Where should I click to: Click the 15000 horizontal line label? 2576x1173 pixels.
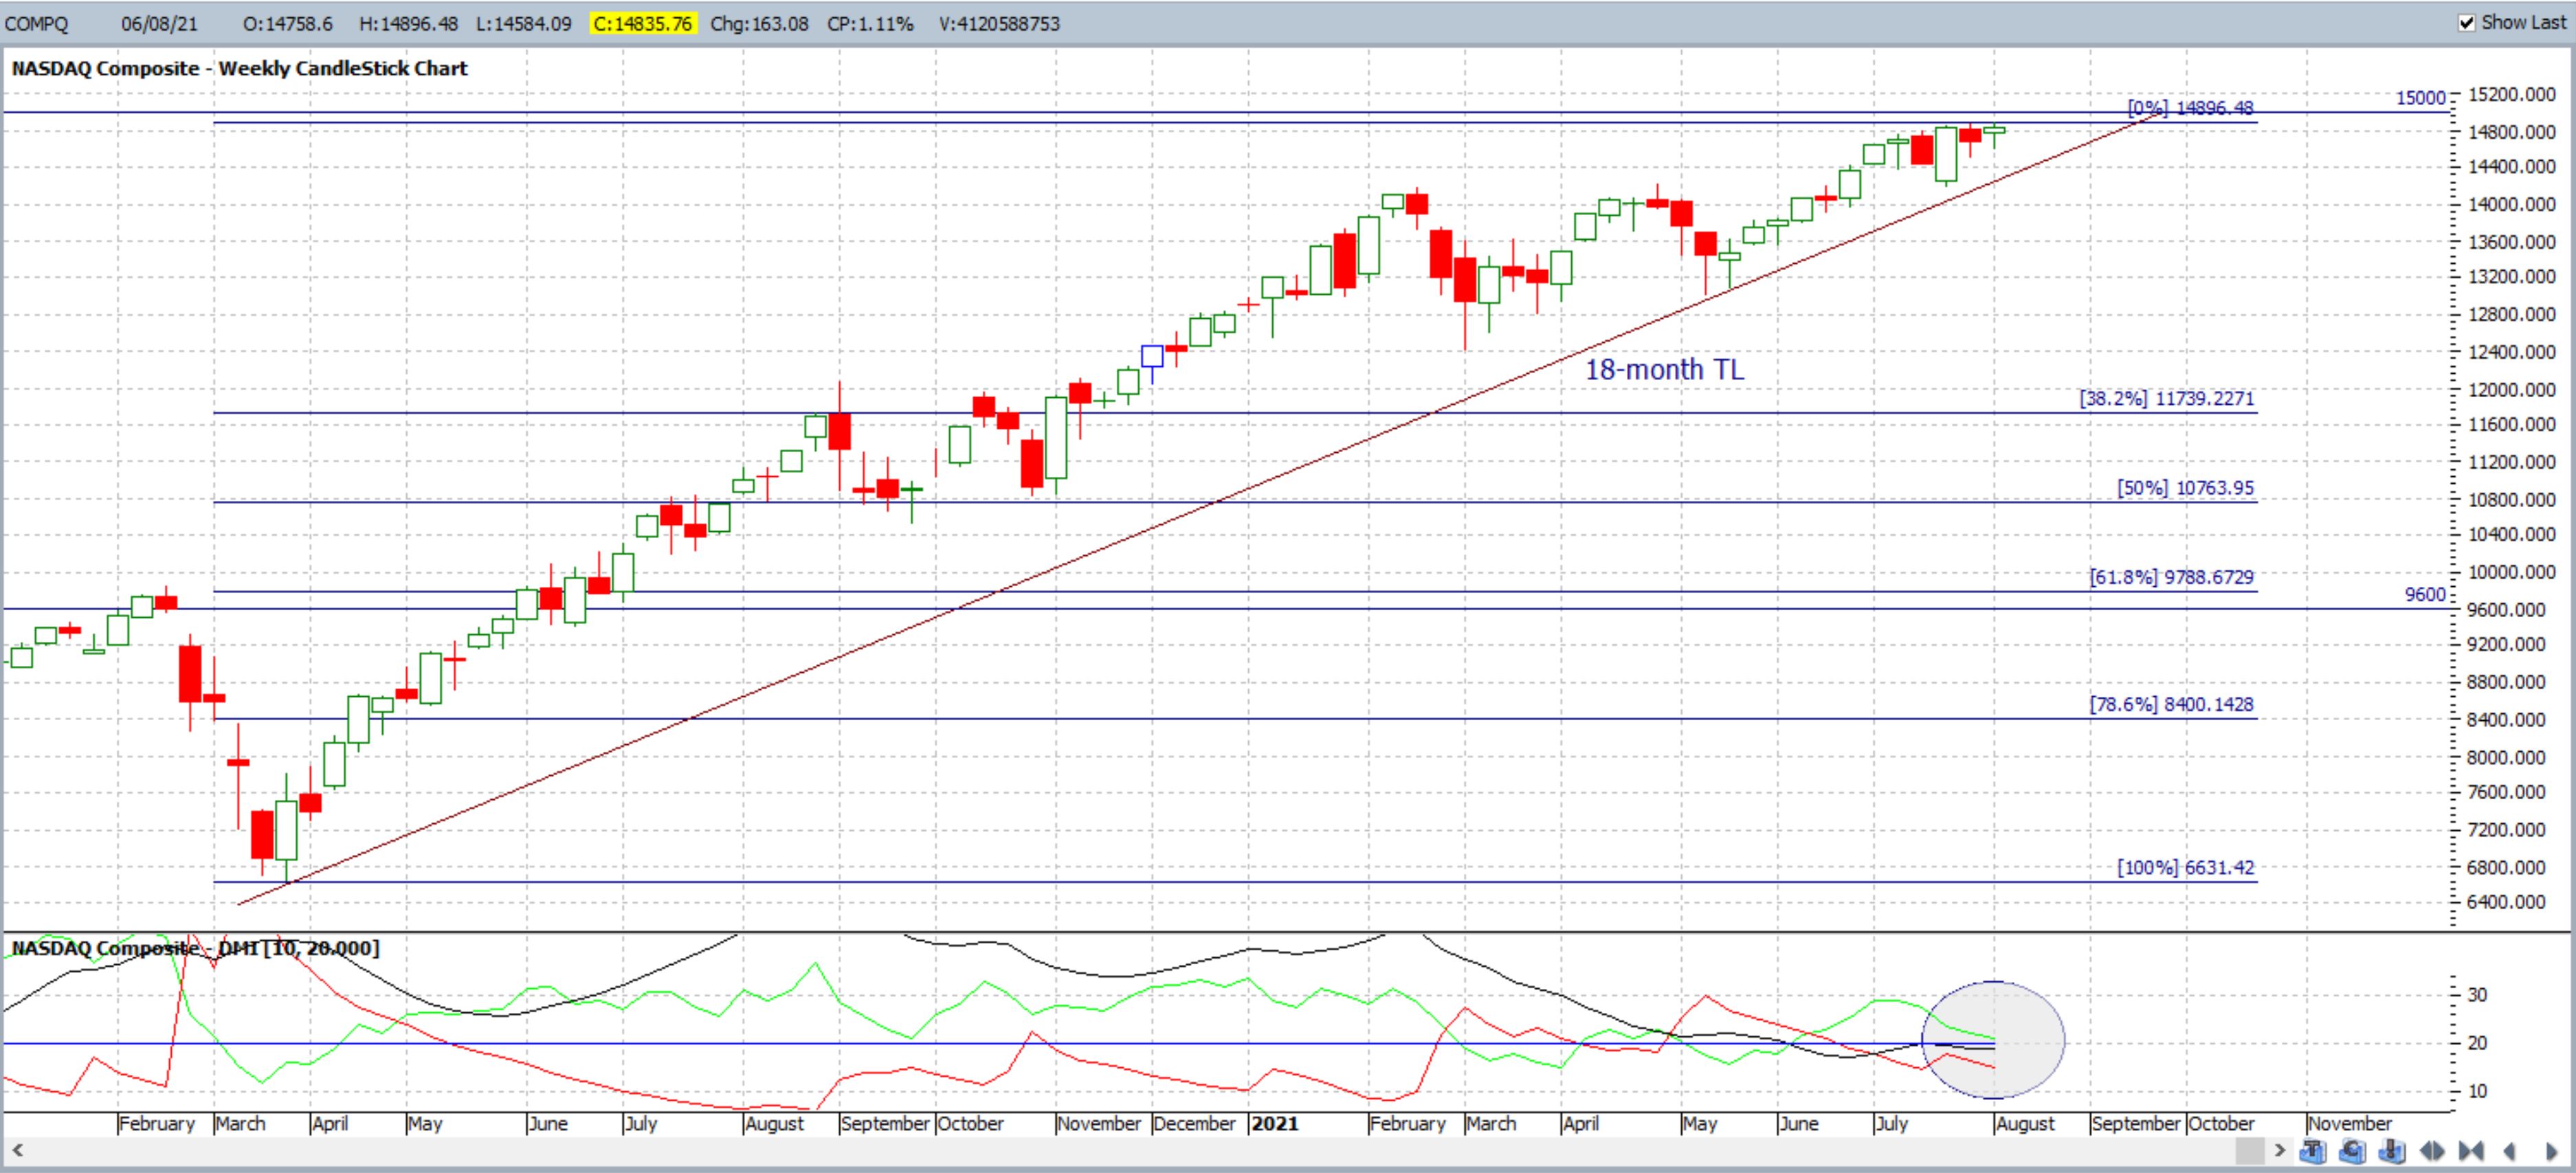pos(2420,97)
